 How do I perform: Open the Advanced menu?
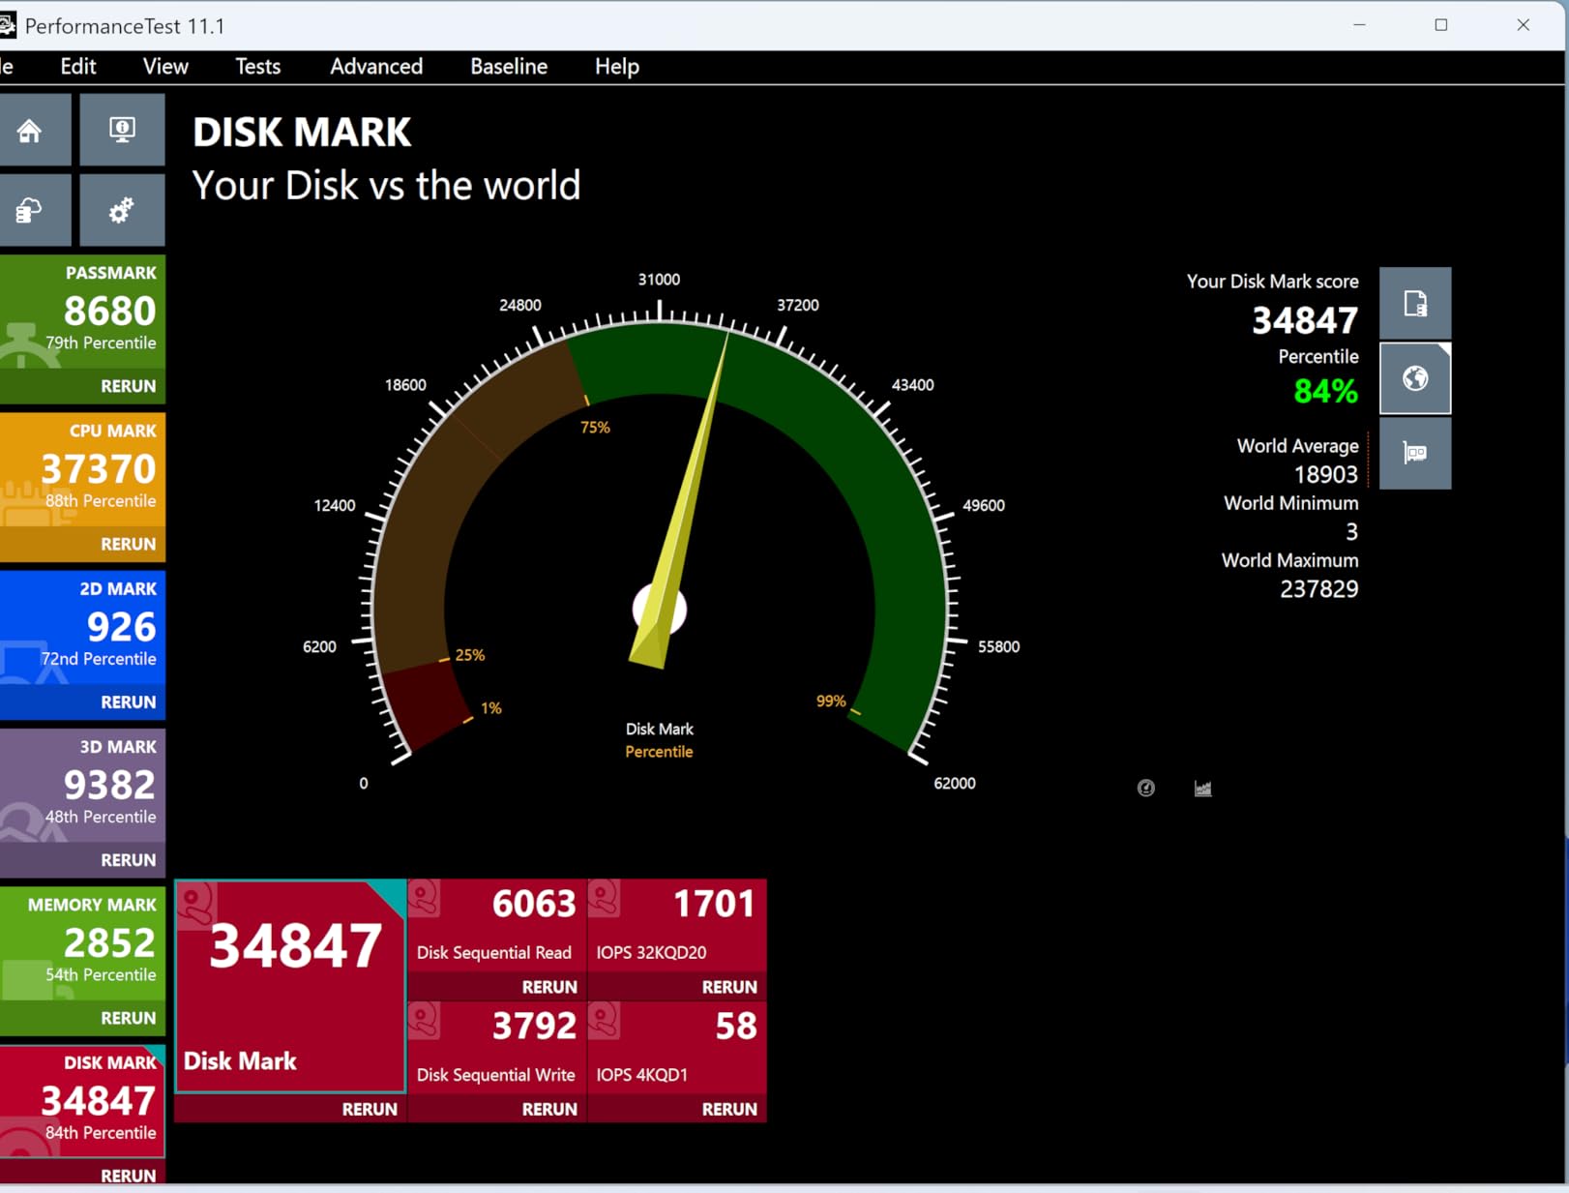[x=376, y=67]
